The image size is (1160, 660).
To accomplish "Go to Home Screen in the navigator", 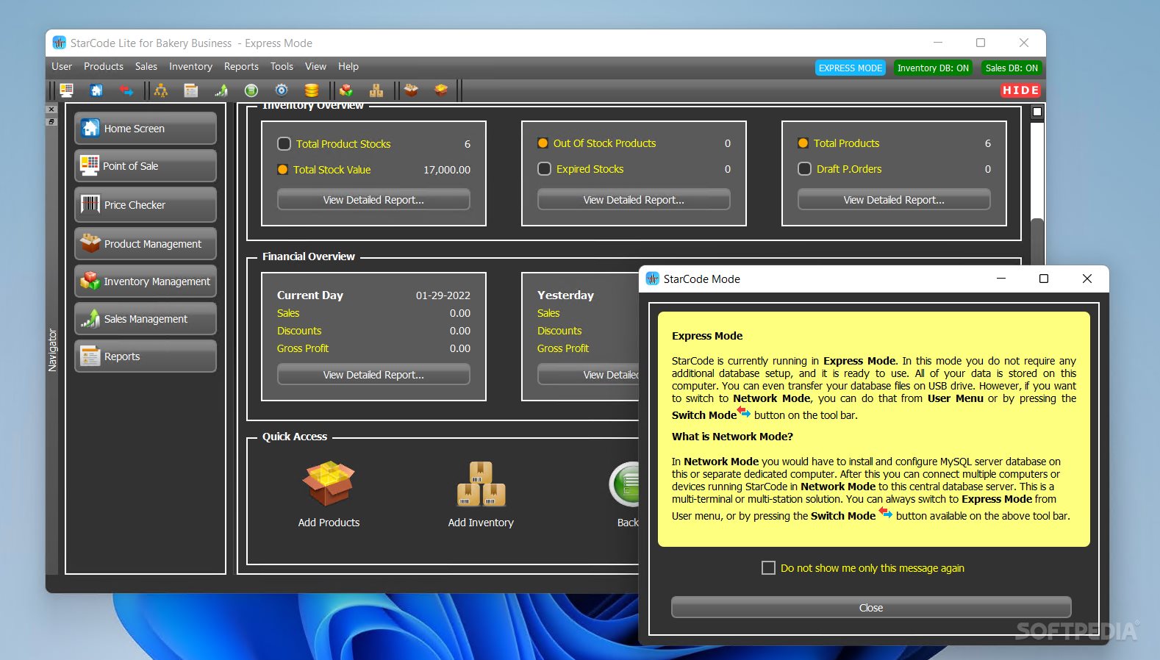I will 146,129.
